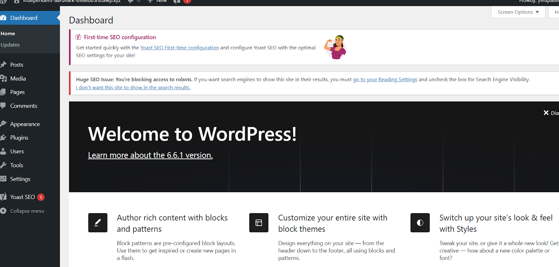Screen dimensions: 559x267
Task: Click the half-circle Styles icon
Action: tap(420, 223)
